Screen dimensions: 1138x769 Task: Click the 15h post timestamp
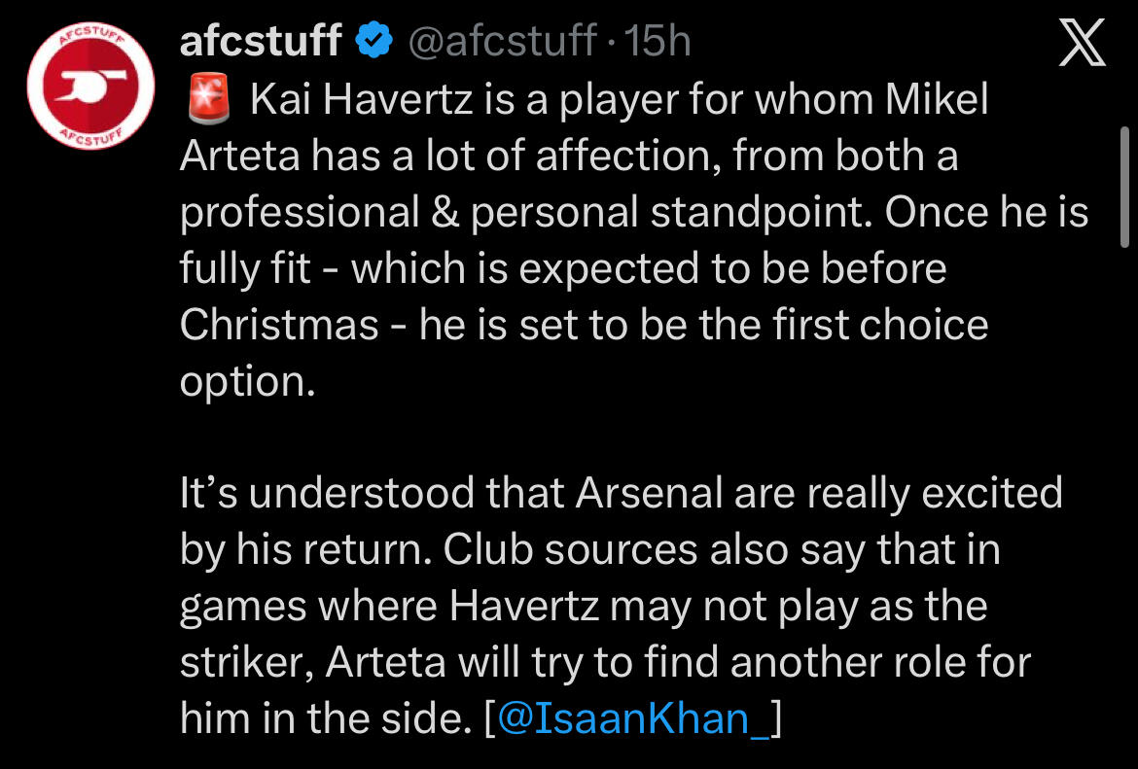click(x=657, y=41)
